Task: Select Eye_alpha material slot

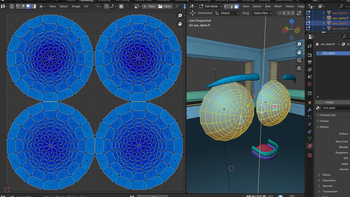Action: [333, 53]
